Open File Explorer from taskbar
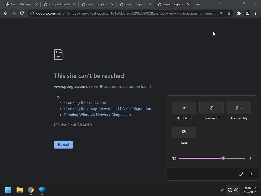The height and width of the screenshot is (196, 261). point(19,190)
